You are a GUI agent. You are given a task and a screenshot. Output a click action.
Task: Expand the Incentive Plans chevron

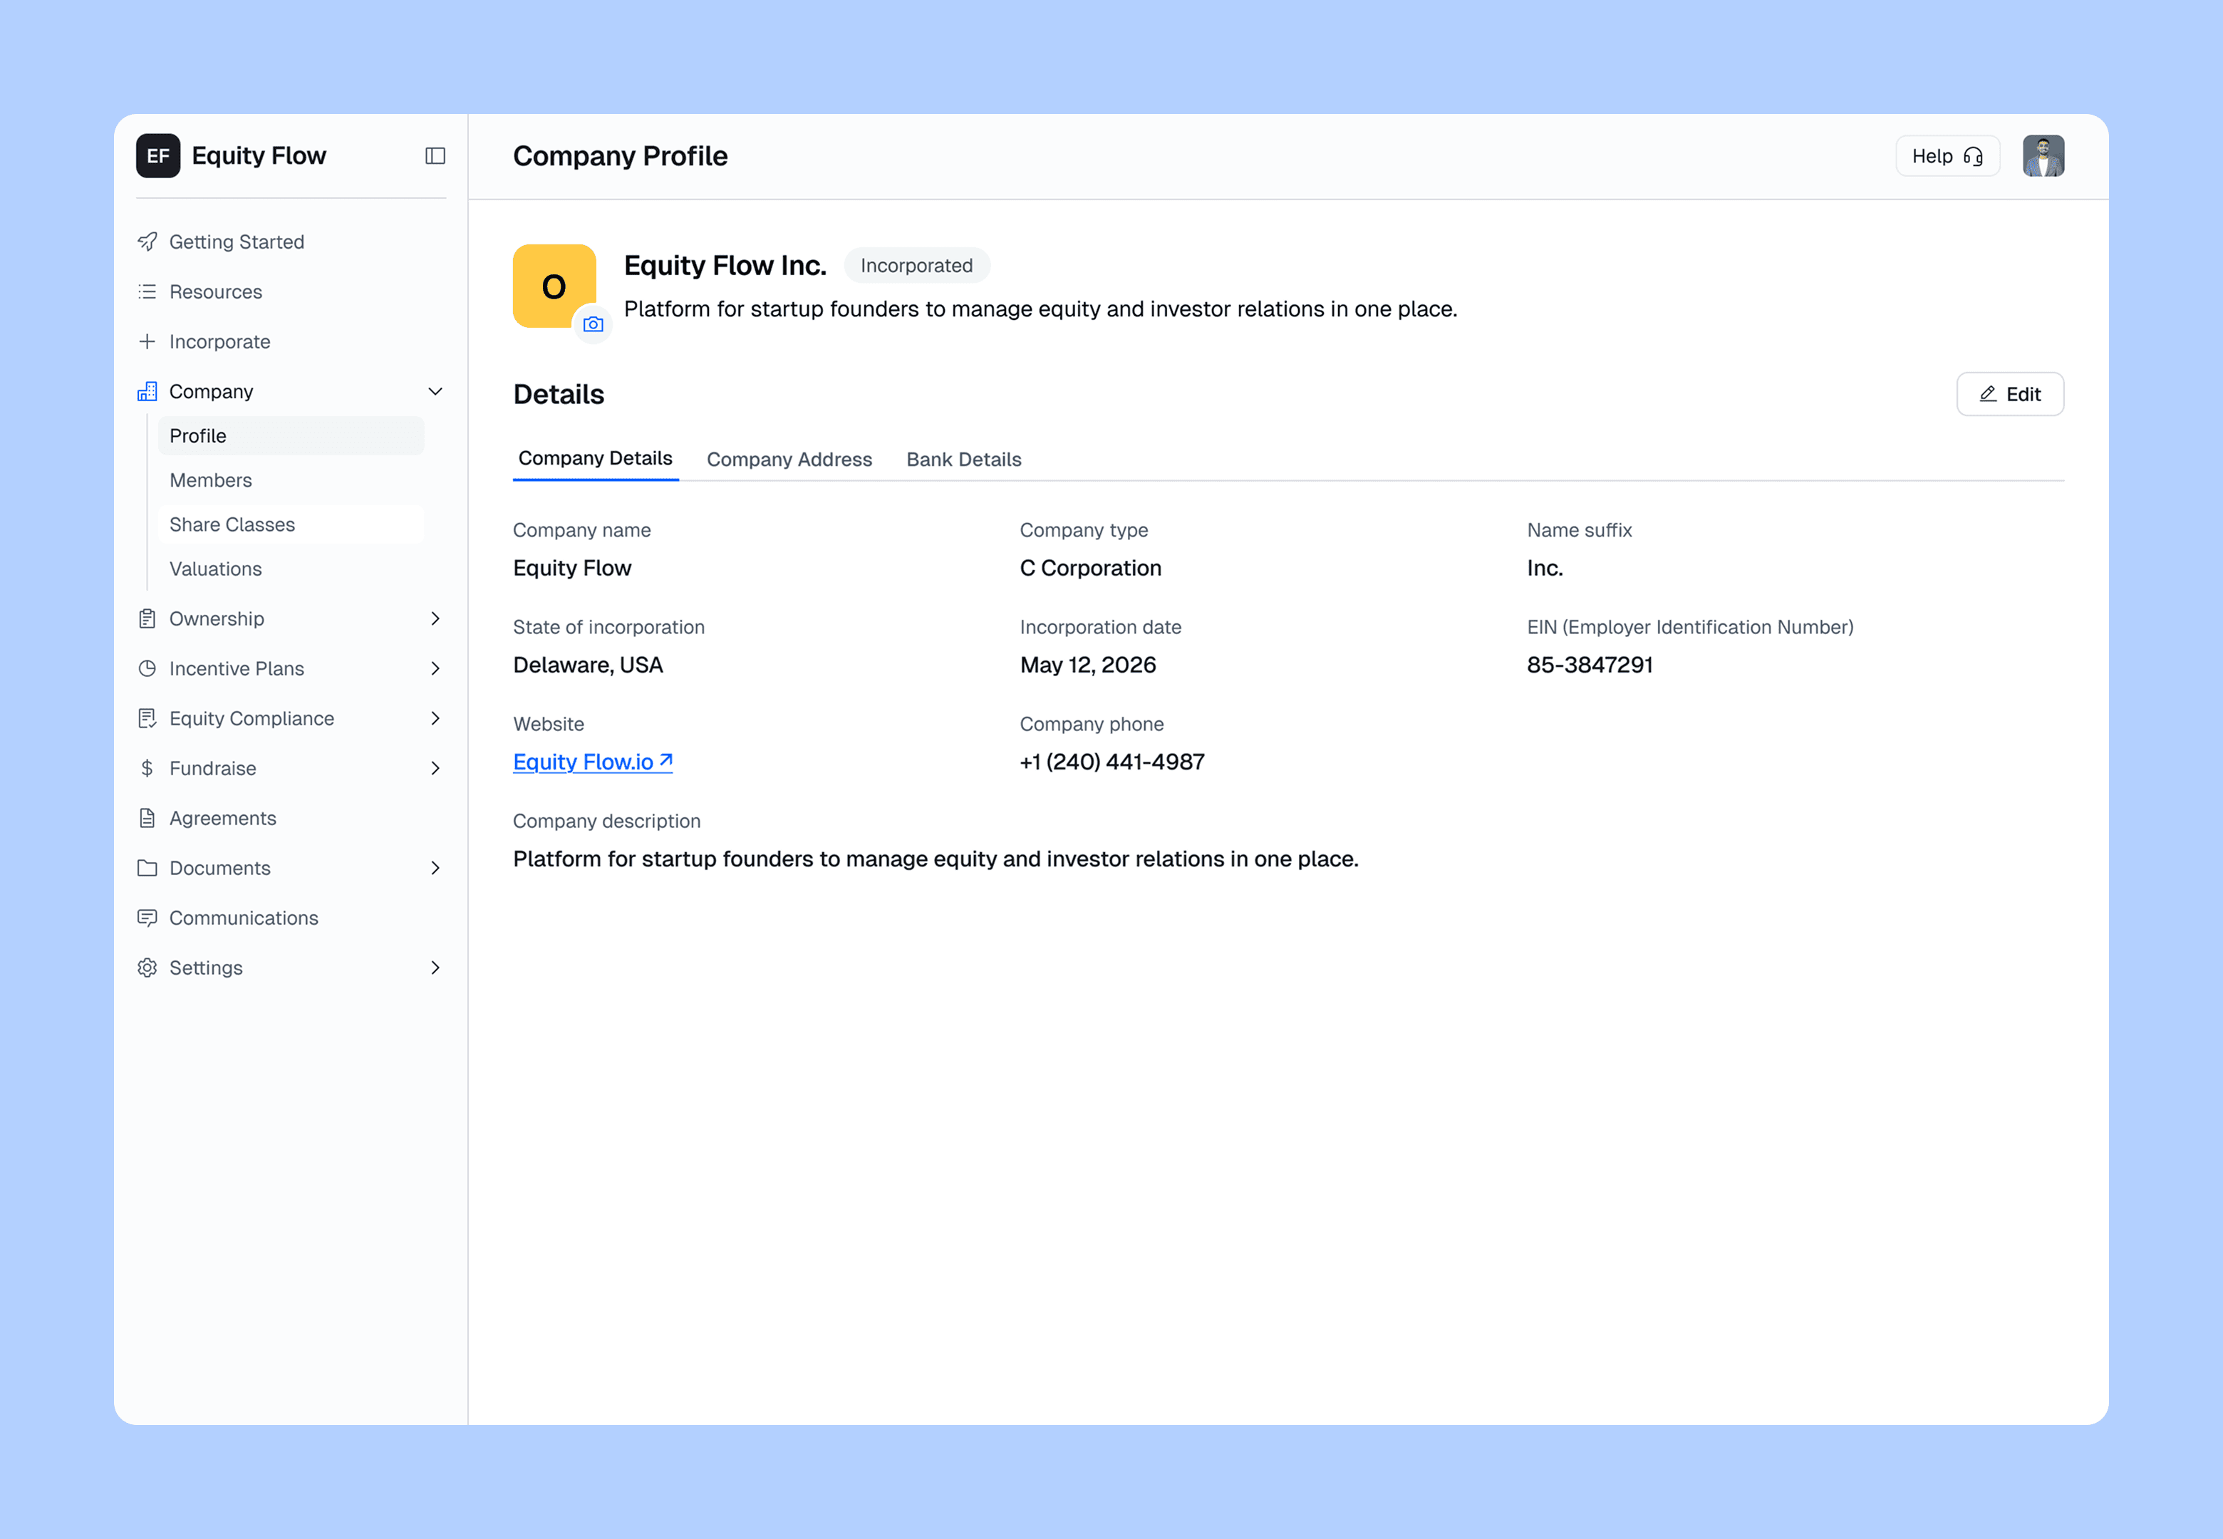(435, 668)
